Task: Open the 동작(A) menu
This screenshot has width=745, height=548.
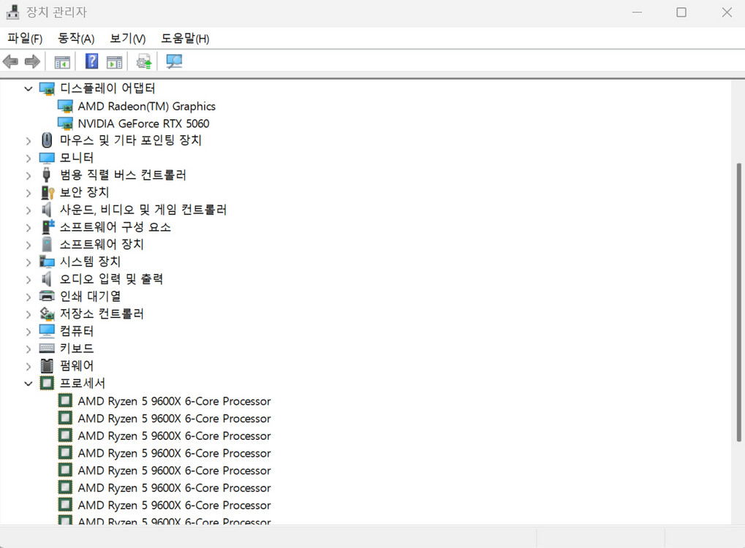Action: [x=75, y=38]
